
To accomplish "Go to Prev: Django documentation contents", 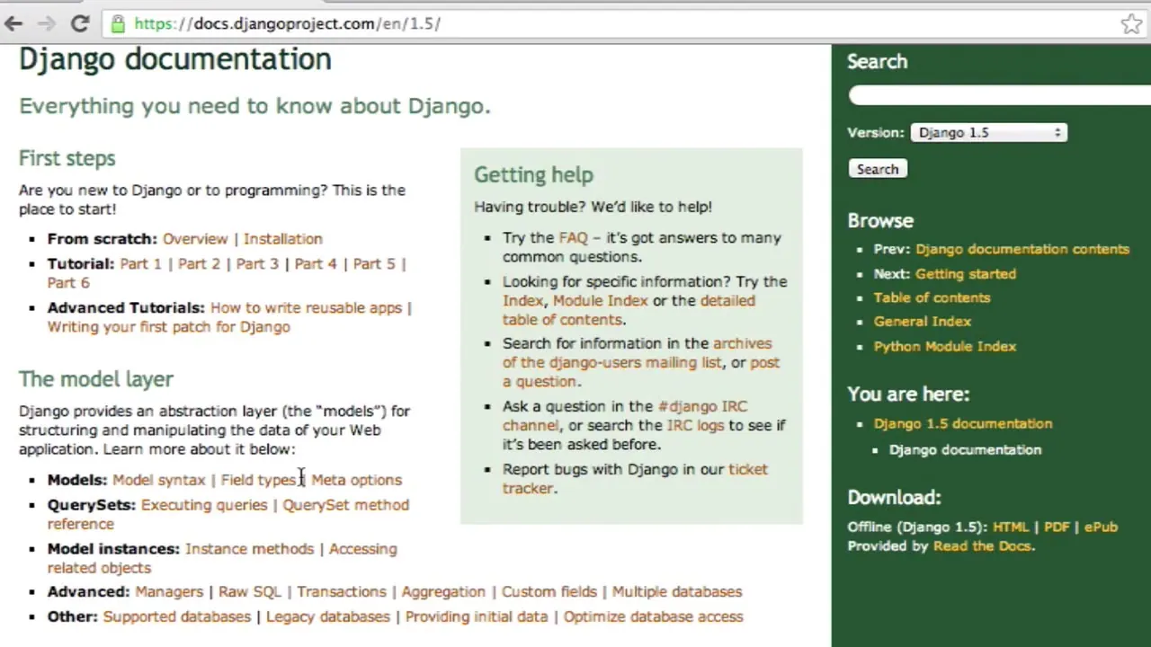I will [1022, 250].
